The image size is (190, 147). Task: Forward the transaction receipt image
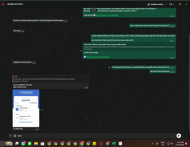tap(41, 110)
